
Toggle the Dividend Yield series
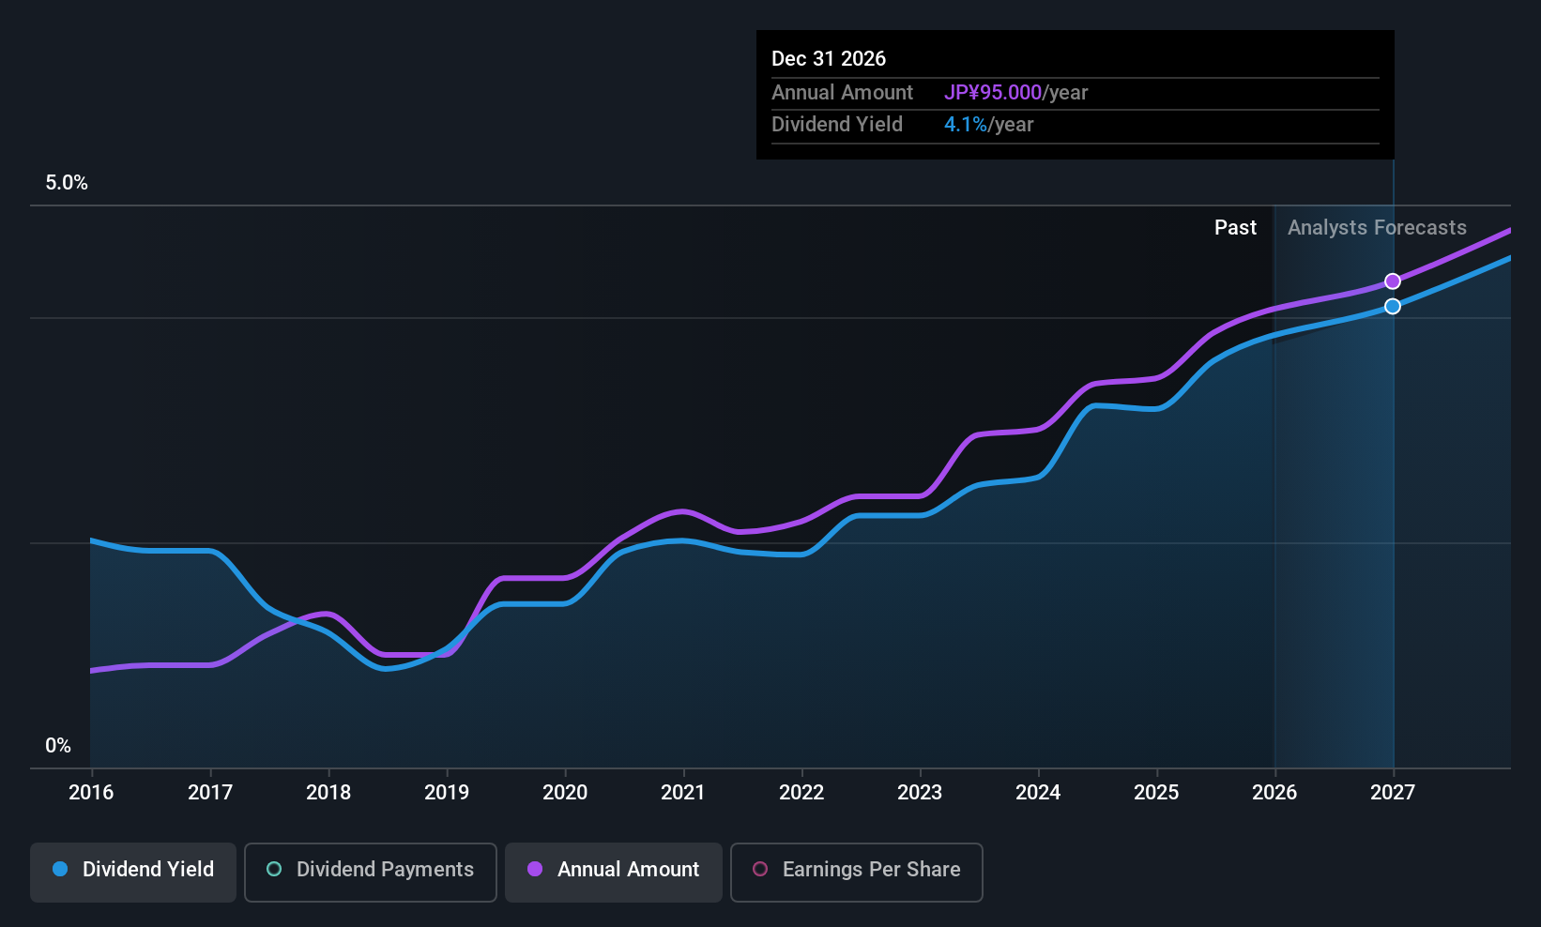133,873
